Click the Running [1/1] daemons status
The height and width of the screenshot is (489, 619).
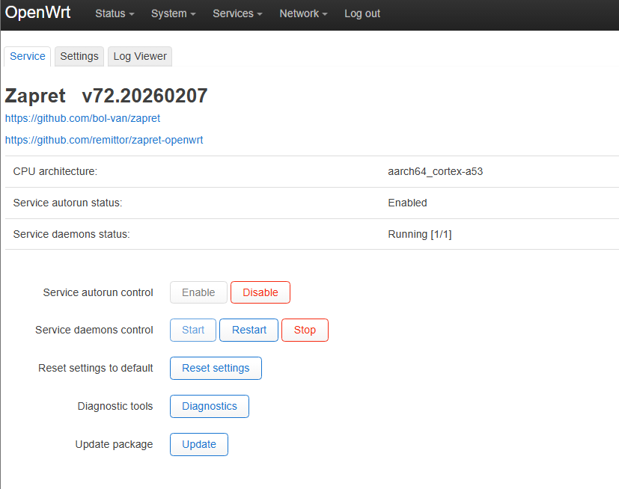(420, 234)
